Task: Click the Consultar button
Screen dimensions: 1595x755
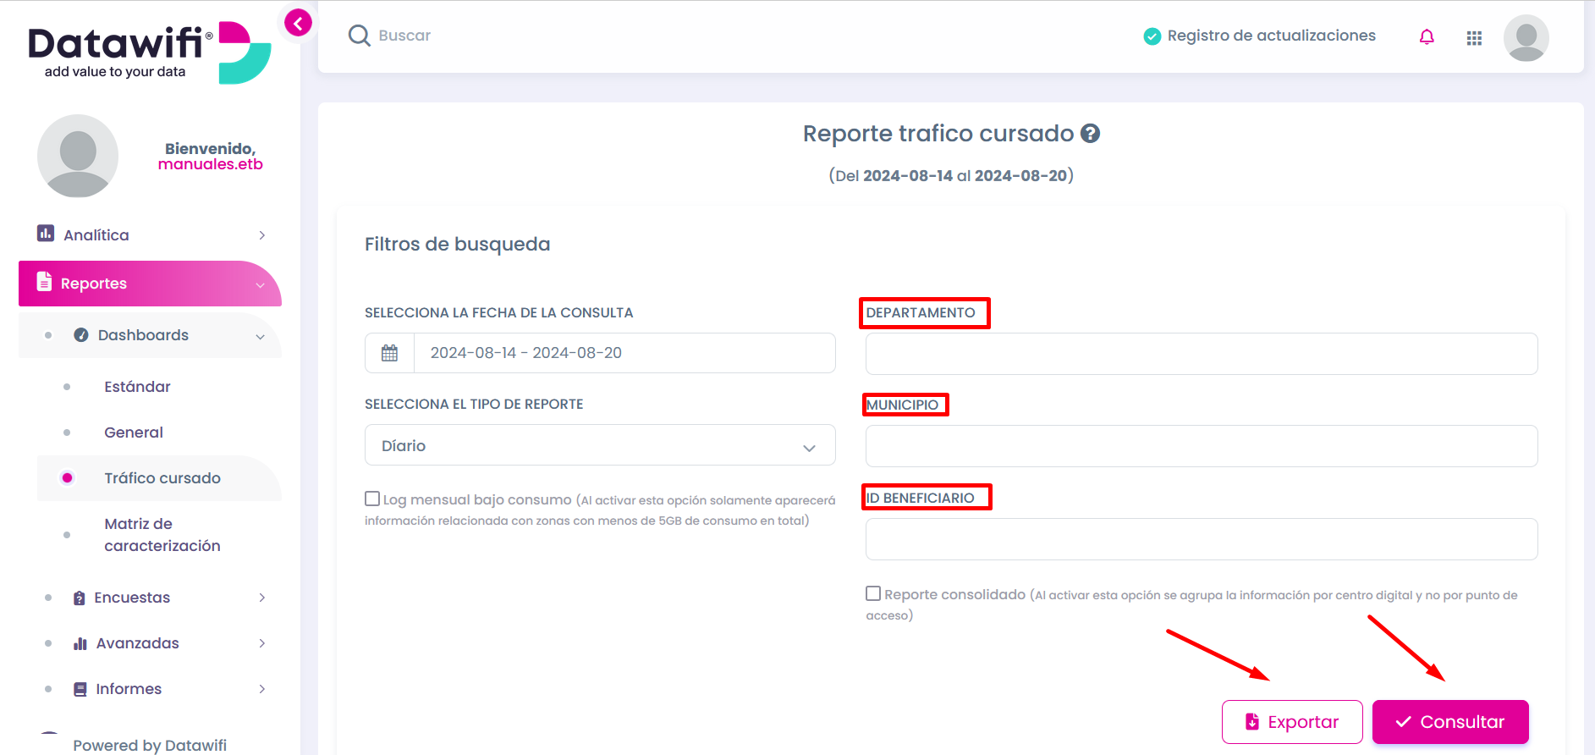Action: tap(1450, 722)
